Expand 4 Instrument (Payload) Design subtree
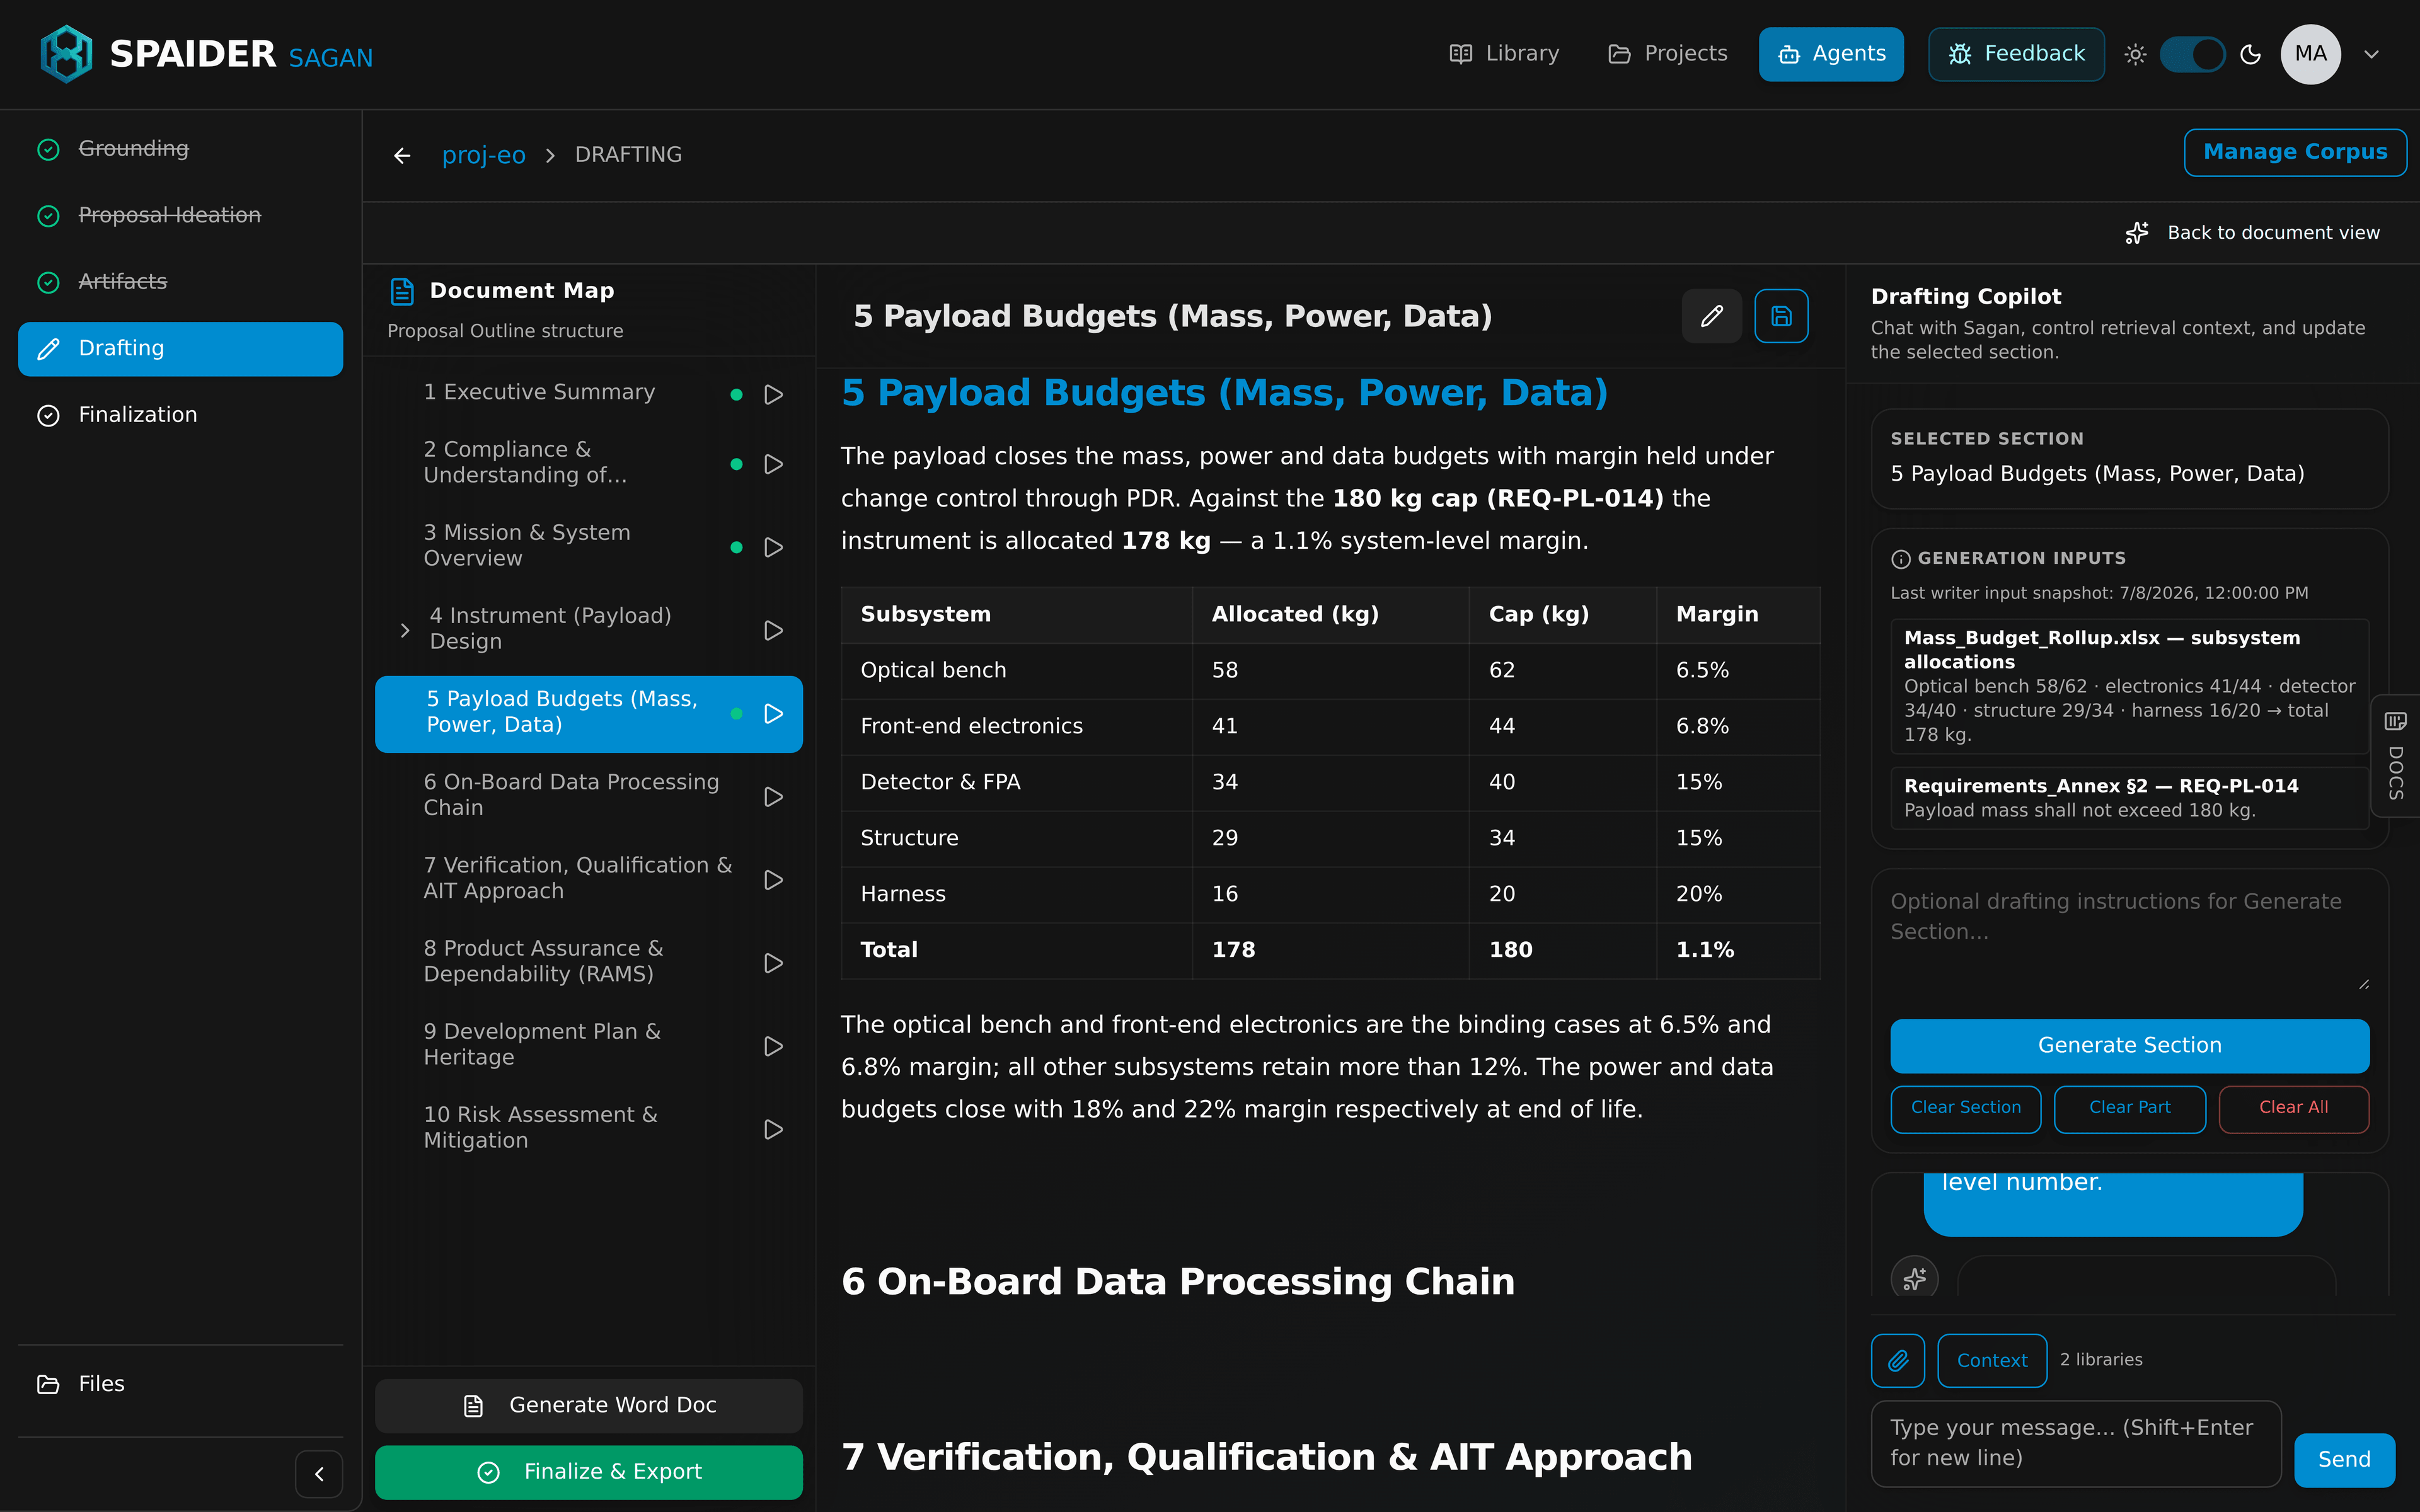Screen dimensions: 2420x1512 (x=405, y=630)
